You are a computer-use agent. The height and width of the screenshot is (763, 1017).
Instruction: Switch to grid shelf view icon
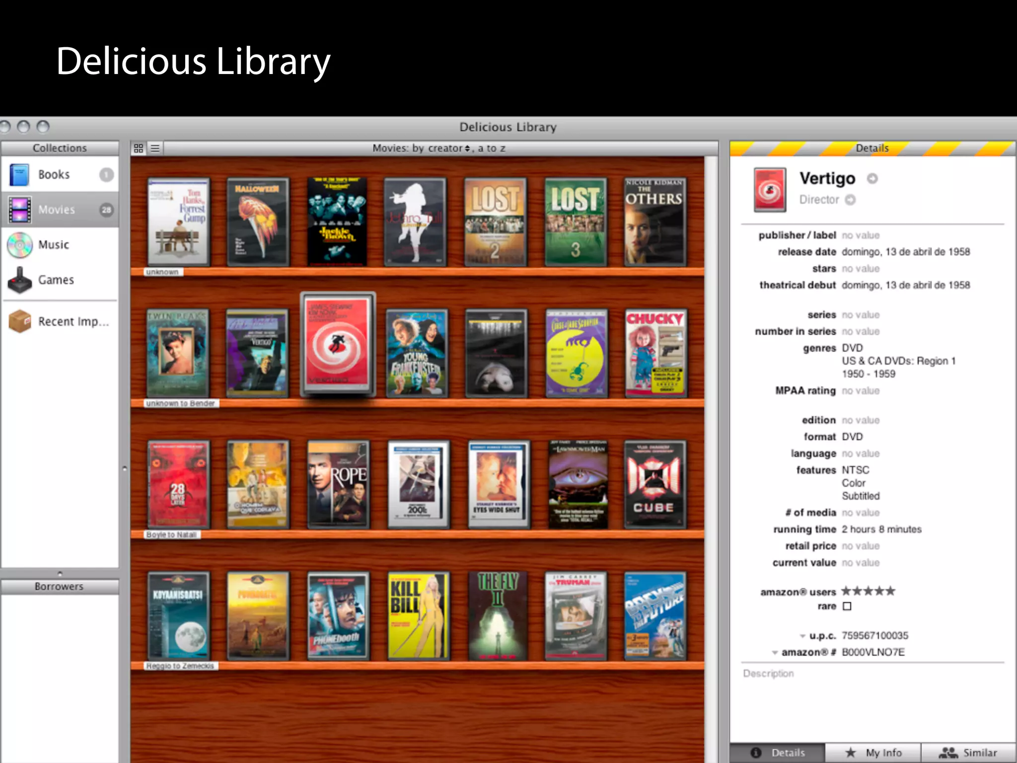point(139,149)
